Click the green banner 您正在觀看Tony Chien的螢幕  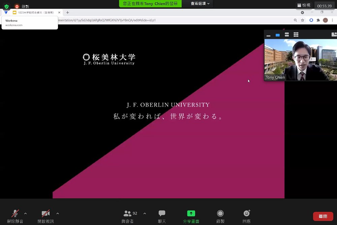pos(150,4)
